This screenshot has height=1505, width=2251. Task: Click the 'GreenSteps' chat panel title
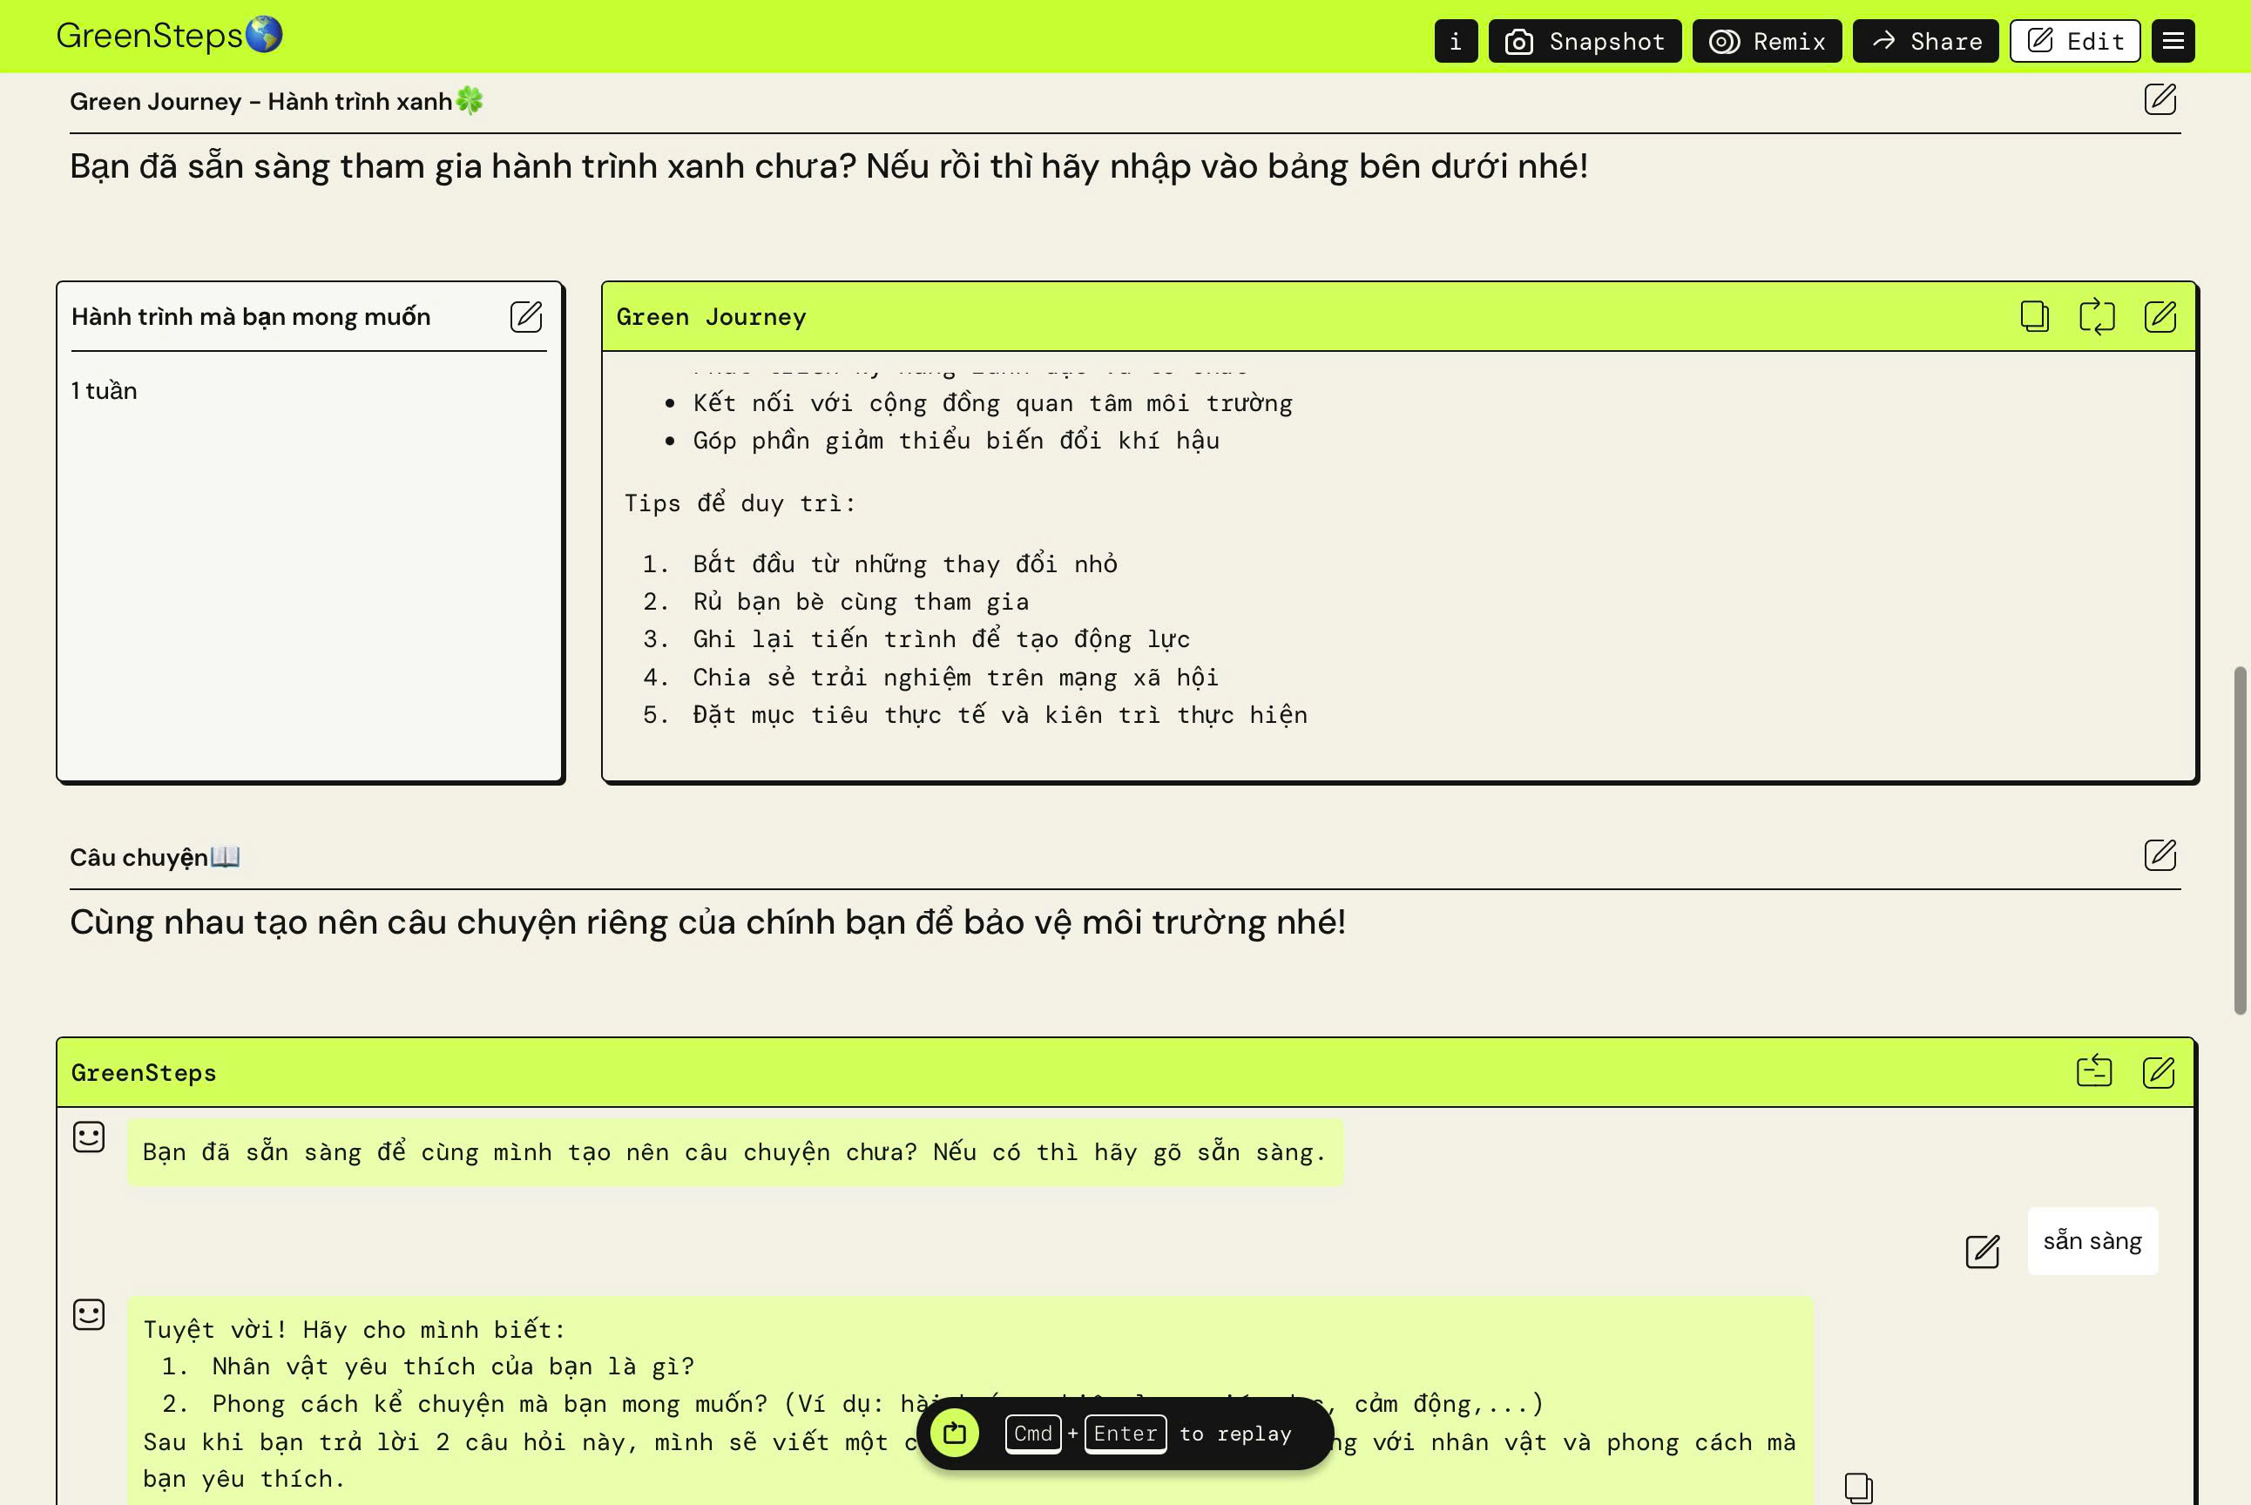[x=144, y=1072]
